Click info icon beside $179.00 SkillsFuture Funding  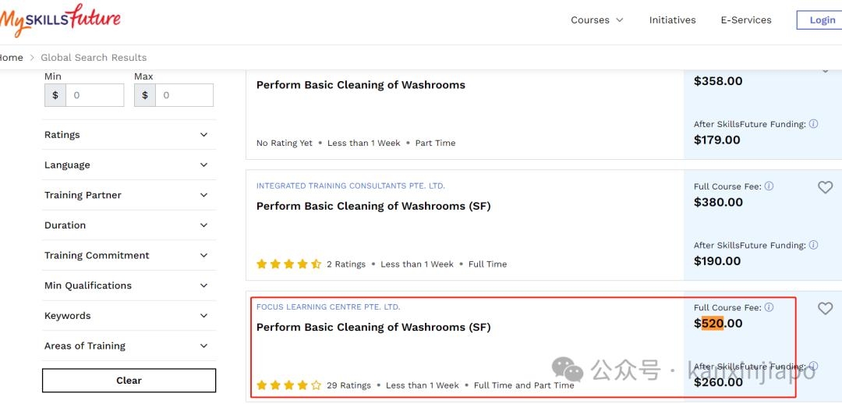coord(813,124)
